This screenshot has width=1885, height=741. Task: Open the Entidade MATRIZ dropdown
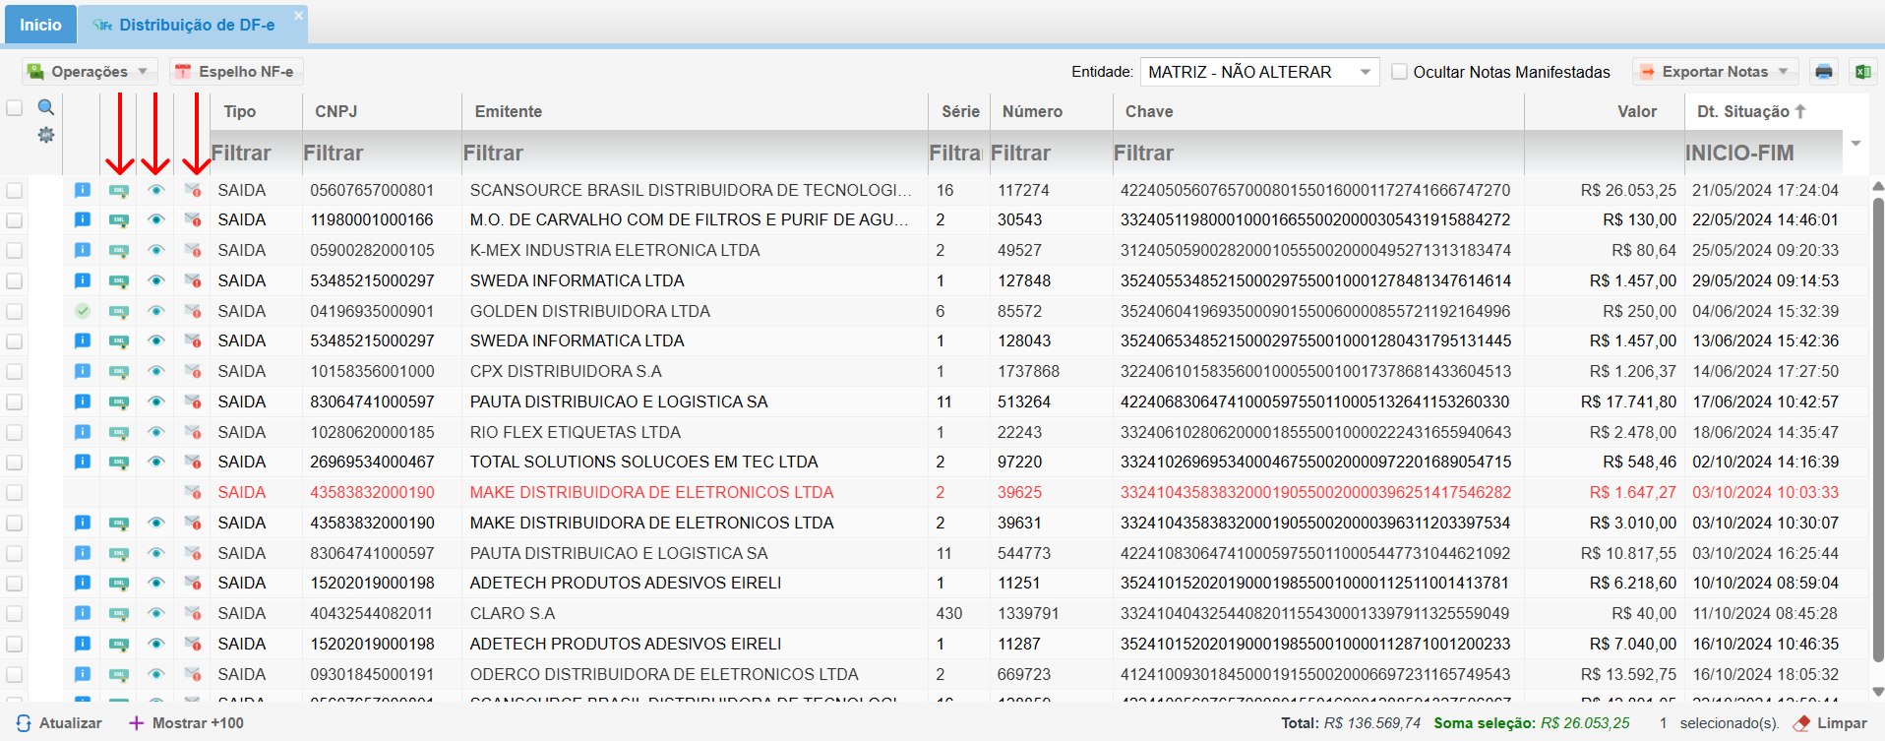coord(1259,72)
